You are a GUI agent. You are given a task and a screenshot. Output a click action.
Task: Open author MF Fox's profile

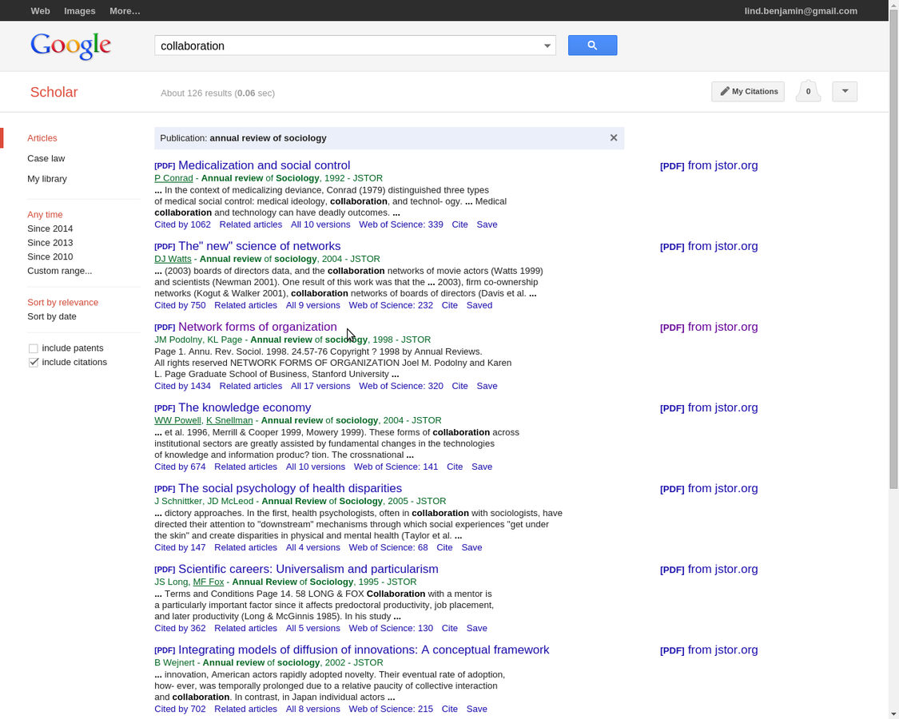pos(208,582)
